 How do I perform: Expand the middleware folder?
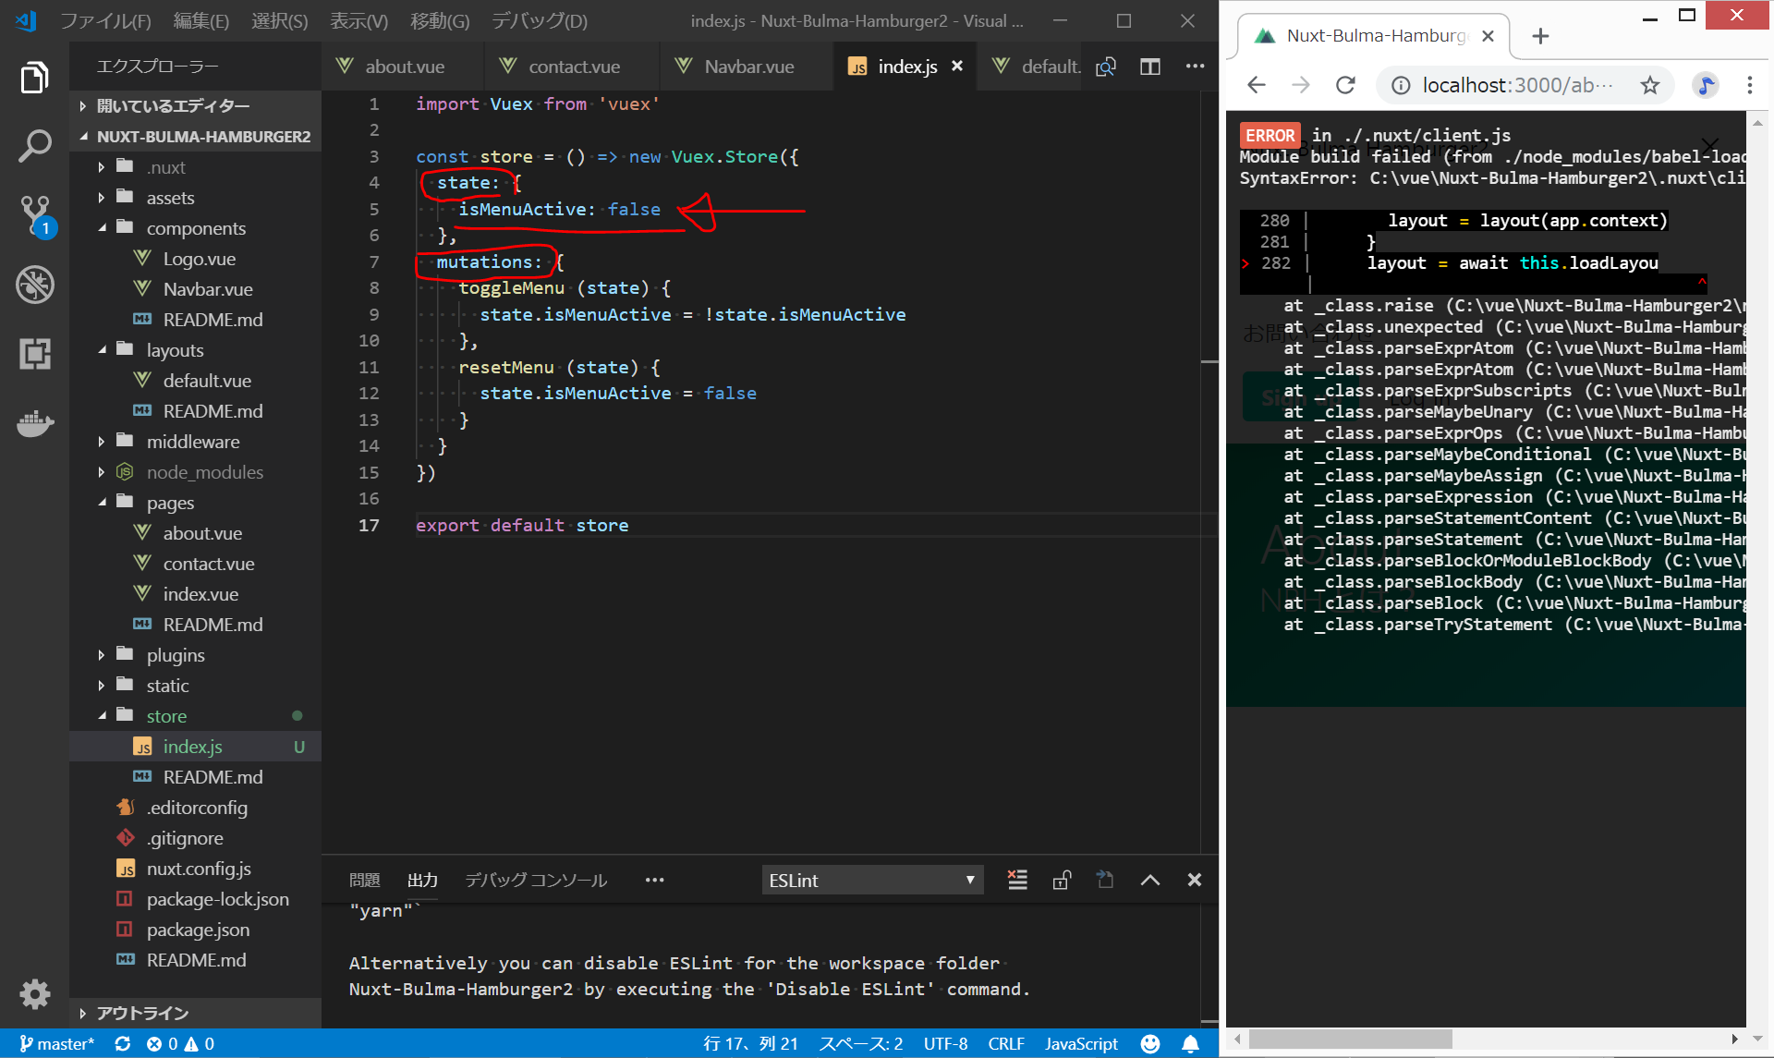pos(192,442)
